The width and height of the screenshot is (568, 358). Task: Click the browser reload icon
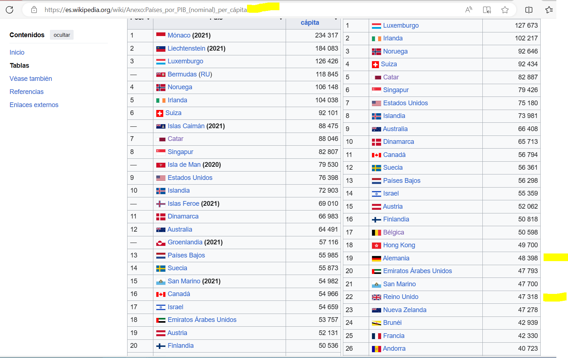(x=9, y=10)
